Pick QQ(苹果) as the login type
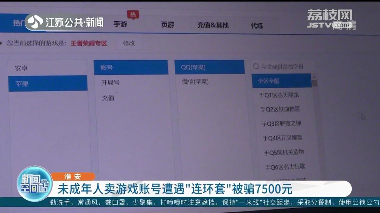 coord(210,67)
